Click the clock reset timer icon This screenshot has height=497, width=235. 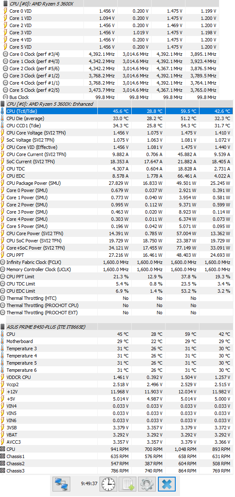click(108, 484)
